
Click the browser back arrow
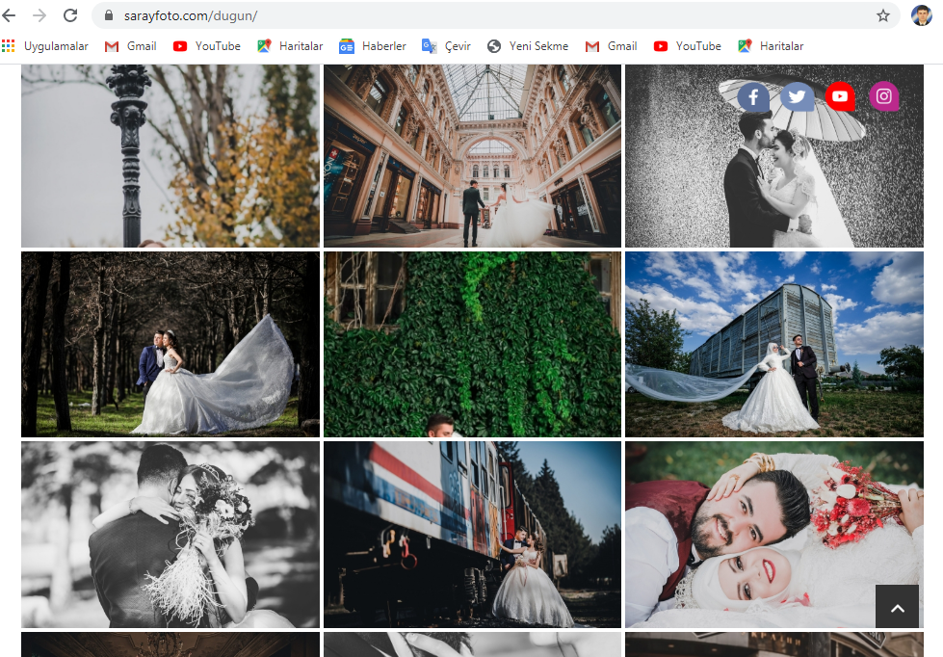[x=9, y=15]
